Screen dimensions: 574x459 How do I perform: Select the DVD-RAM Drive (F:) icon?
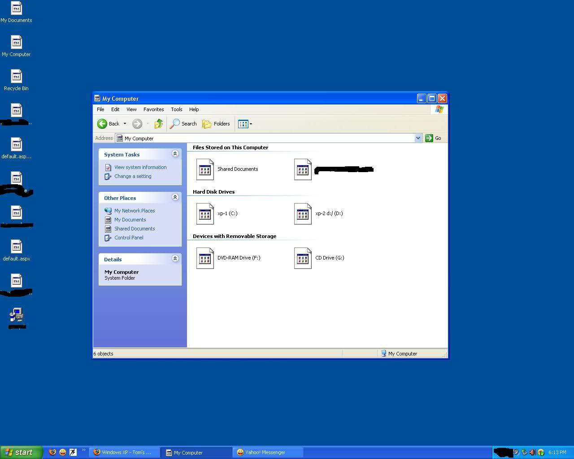click(x=205, y=258)
